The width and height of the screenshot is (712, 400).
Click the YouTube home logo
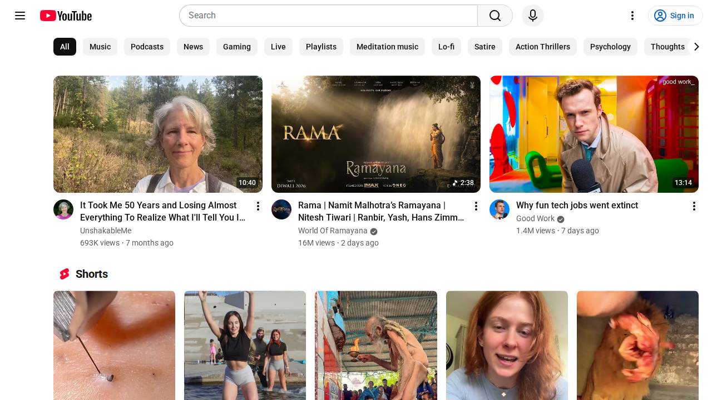(x=66, y=16)
